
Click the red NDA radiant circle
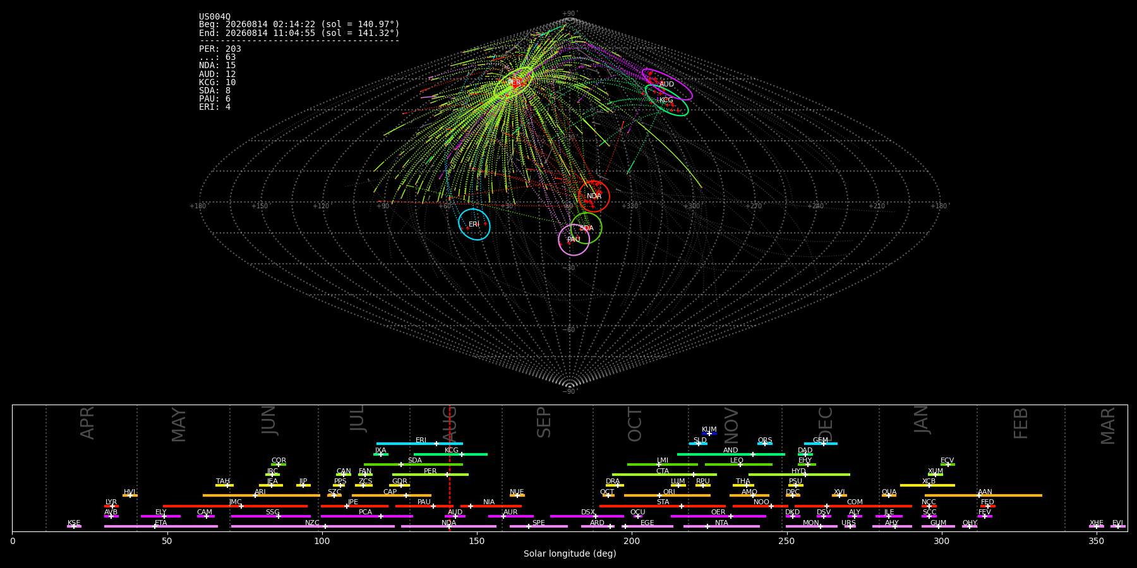[594, 196]
